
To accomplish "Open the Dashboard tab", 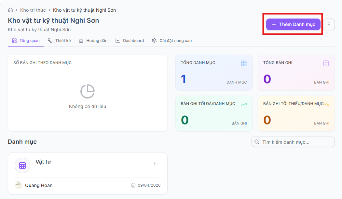I will [x=130, y=41].
